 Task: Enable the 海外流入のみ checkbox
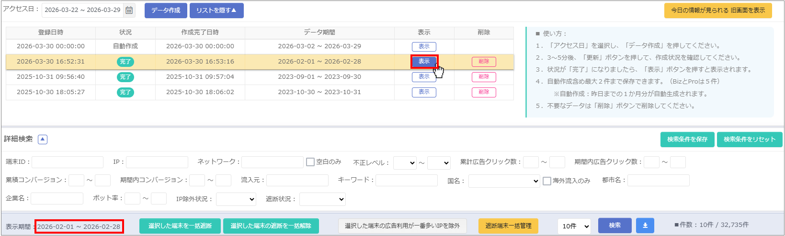[x=547, y=181]
